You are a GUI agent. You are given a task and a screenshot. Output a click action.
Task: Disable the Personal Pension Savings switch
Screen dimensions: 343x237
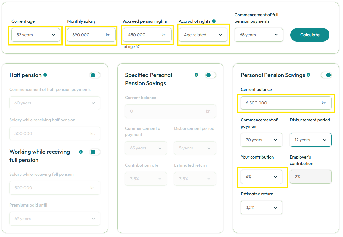326,75
